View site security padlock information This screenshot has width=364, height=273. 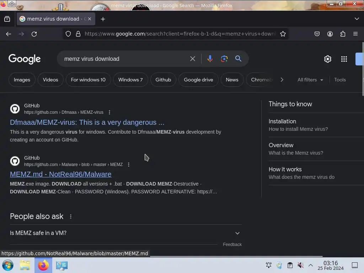pos(78,34)
